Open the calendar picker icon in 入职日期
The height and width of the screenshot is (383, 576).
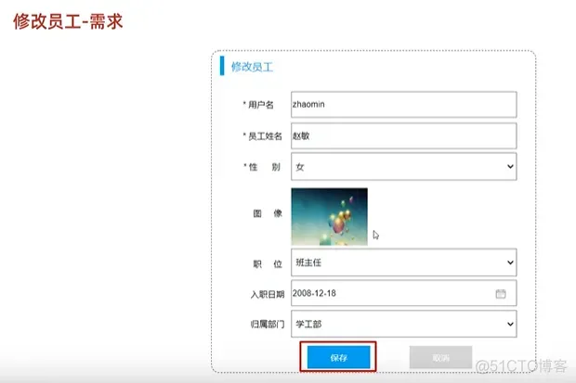pyautogui.click(x=501, y=293)
